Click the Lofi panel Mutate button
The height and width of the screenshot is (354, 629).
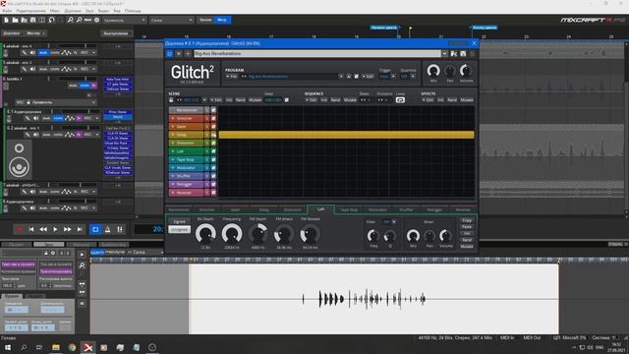click(467, 247)
